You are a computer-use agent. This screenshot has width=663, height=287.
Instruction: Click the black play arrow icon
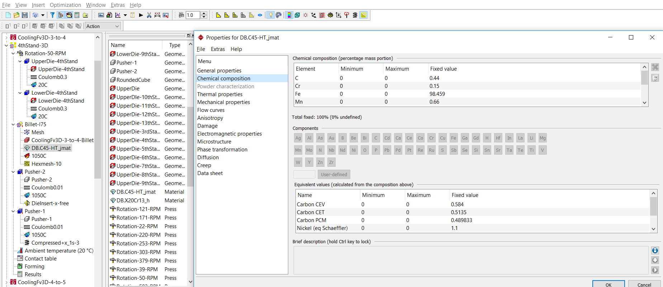coord(141,15)
